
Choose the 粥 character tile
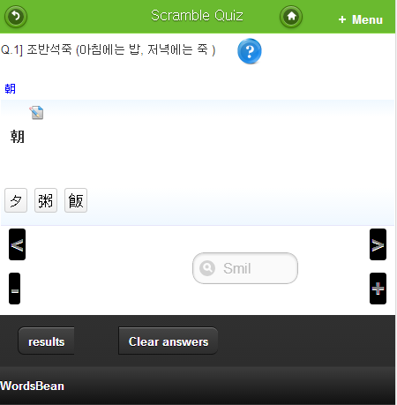tap(46, 200)
